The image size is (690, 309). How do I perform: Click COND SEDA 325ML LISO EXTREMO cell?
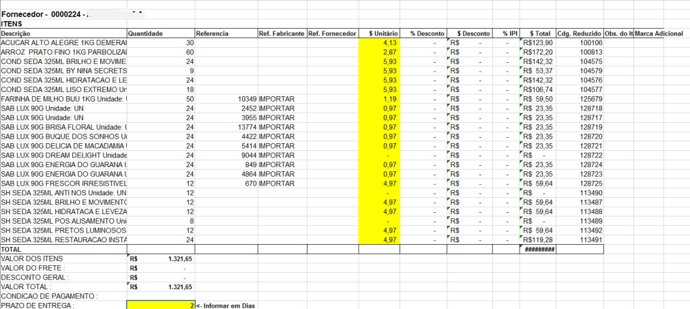tap(63, 90)
